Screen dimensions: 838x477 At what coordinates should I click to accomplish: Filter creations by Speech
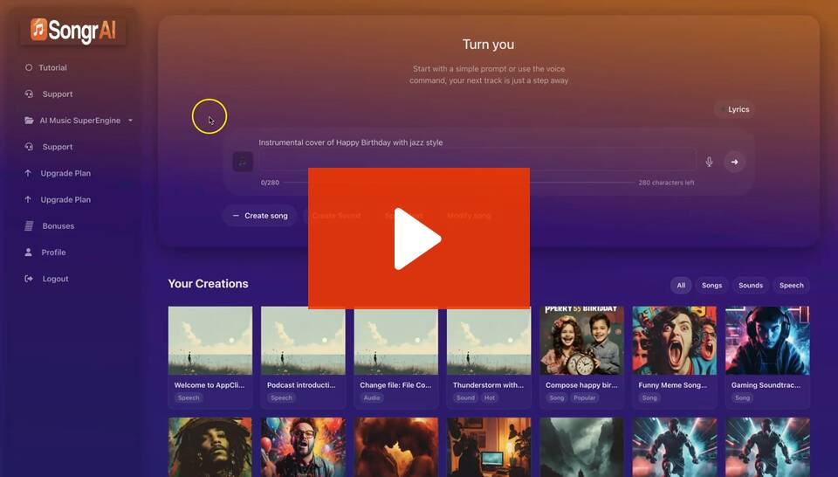[x=792, y=286]
